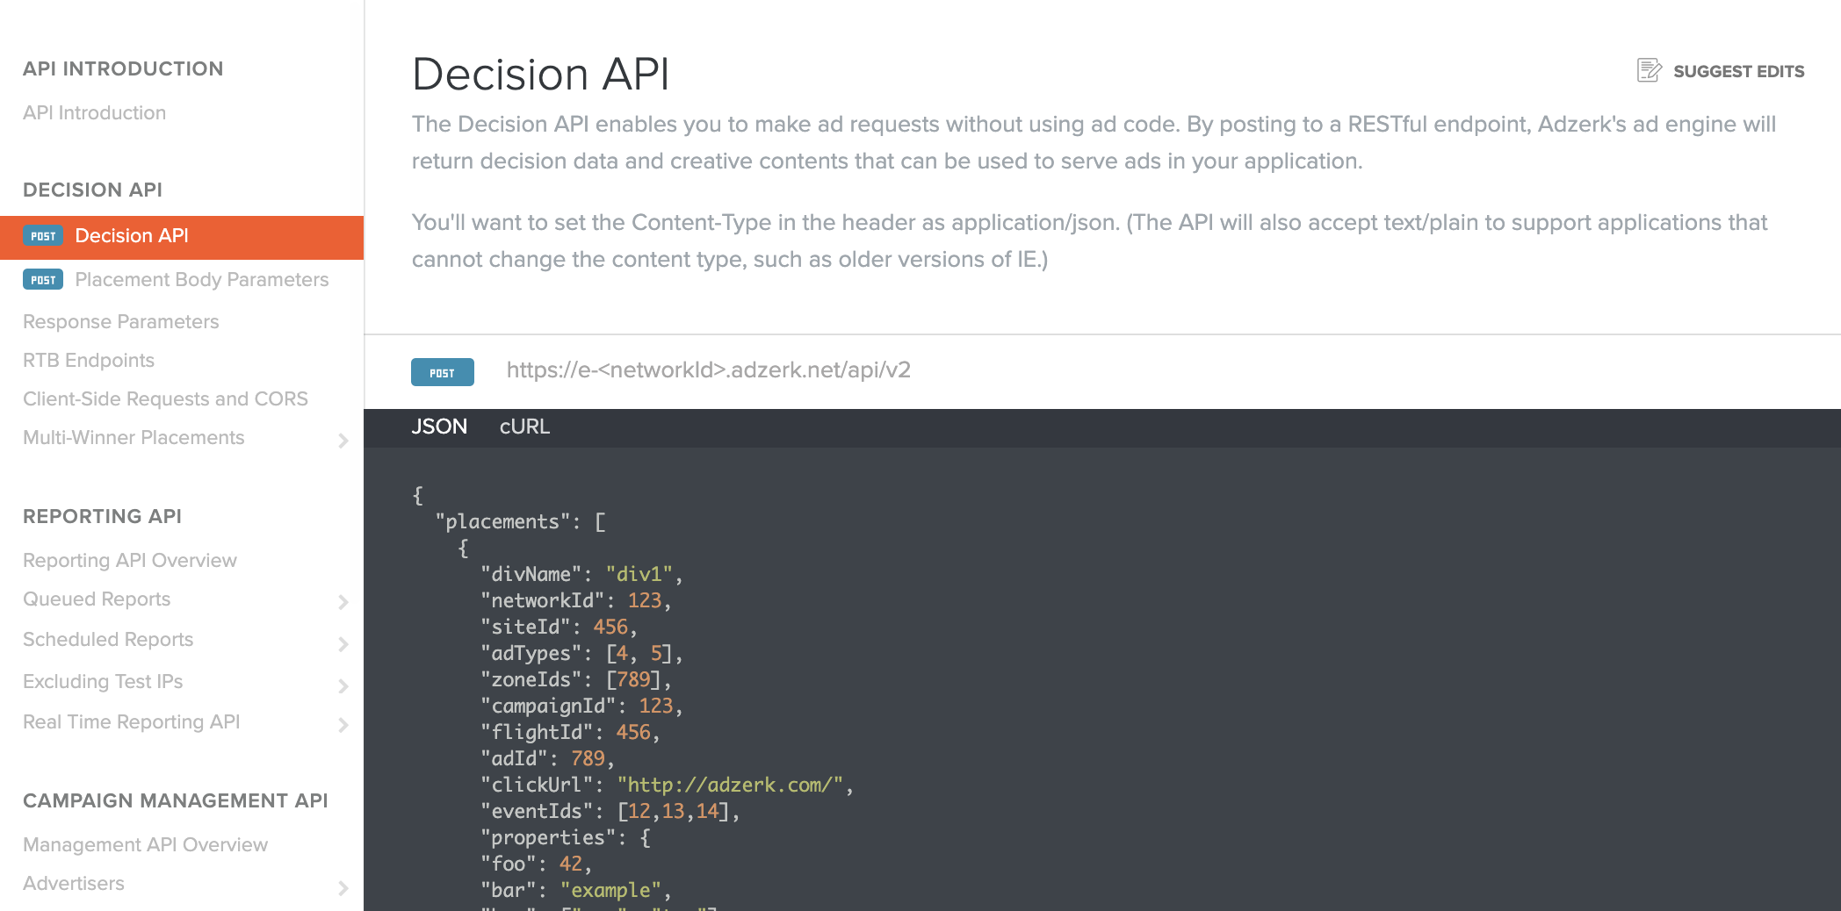The image size is (1841, 911).
Task: Go to RTB Endpoints page
Action: tap(89, 361)
